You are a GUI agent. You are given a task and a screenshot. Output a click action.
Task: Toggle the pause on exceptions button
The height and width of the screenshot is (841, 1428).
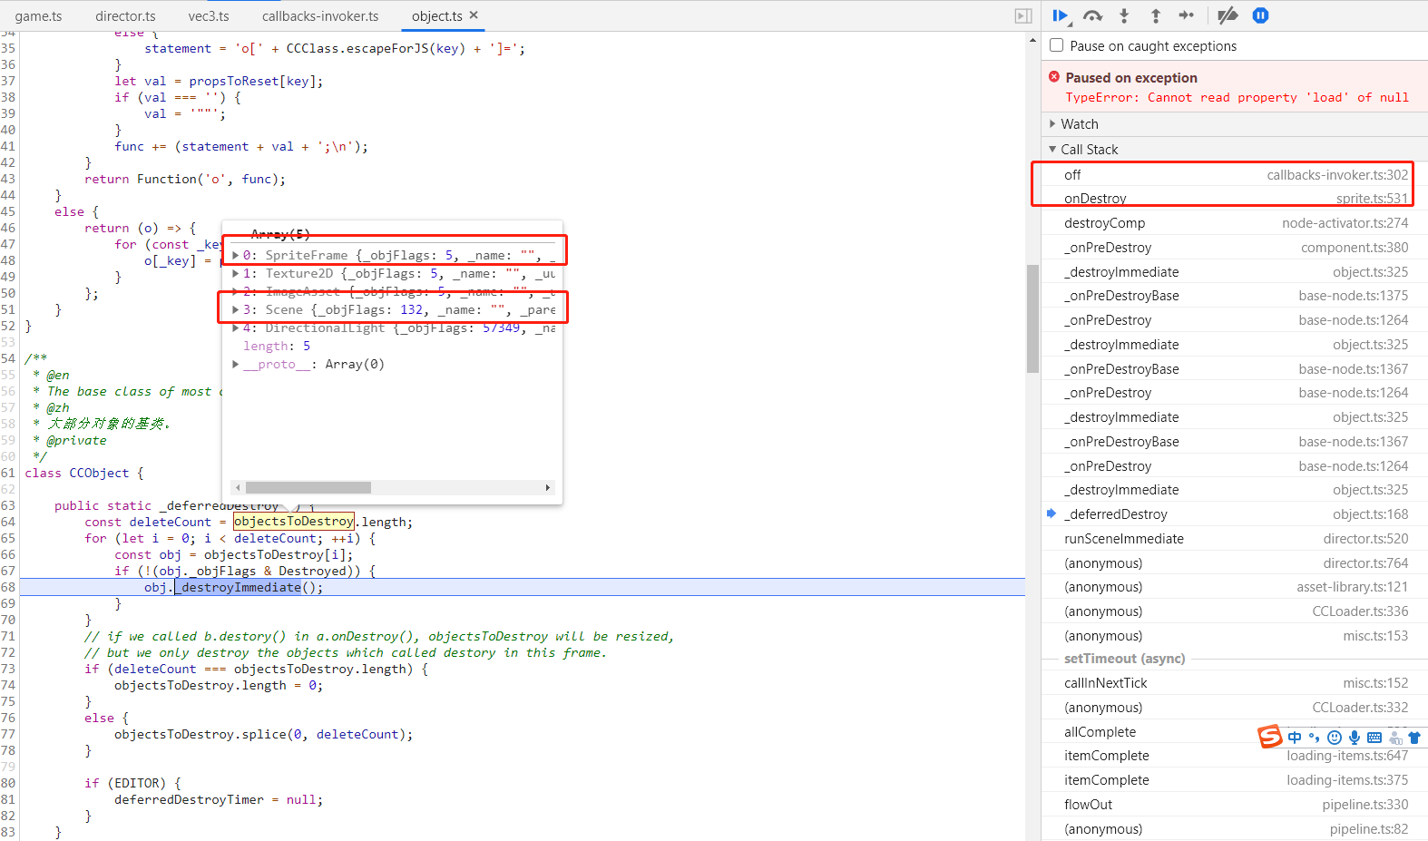[1260, 15]
